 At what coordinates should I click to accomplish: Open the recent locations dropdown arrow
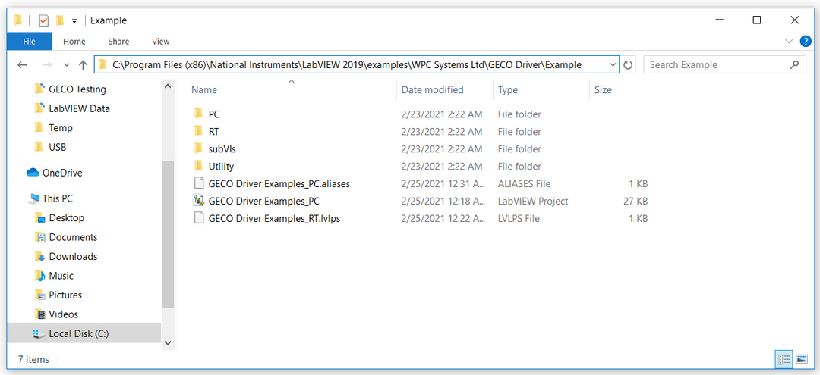[66, 65]
